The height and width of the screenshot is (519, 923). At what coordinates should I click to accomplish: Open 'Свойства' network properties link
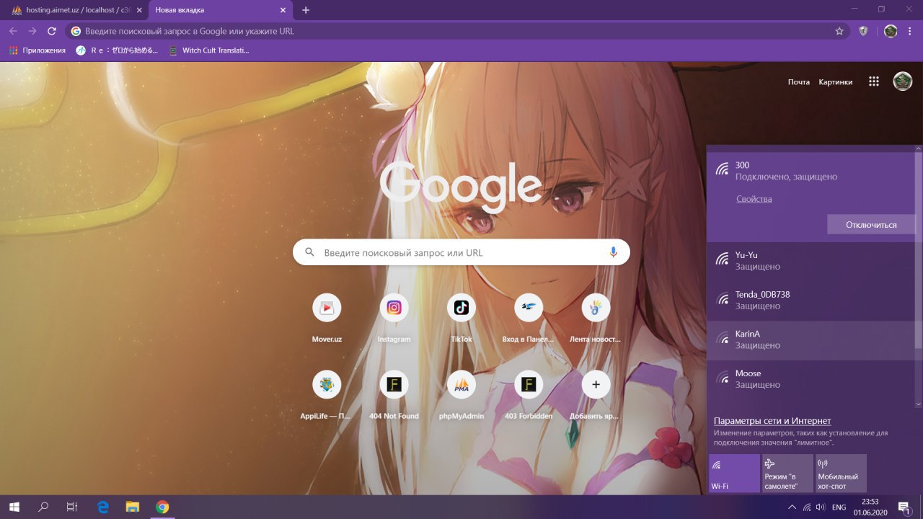pos(754,199)
